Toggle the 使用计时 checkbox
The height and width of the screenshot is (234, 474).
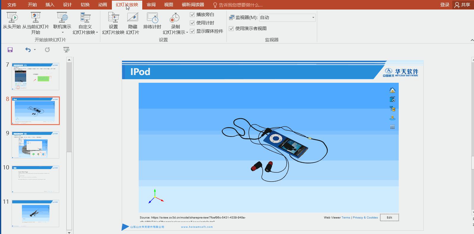click(x=192, y=23)
